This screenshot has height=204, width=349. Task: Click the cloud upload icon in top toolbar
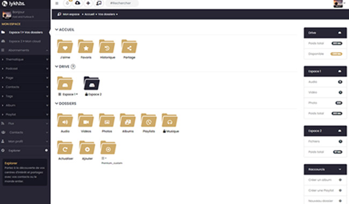pos(77,3)
